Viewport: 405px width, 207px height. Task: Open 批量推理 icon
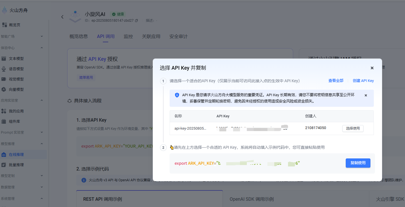(x=4, y=165)
